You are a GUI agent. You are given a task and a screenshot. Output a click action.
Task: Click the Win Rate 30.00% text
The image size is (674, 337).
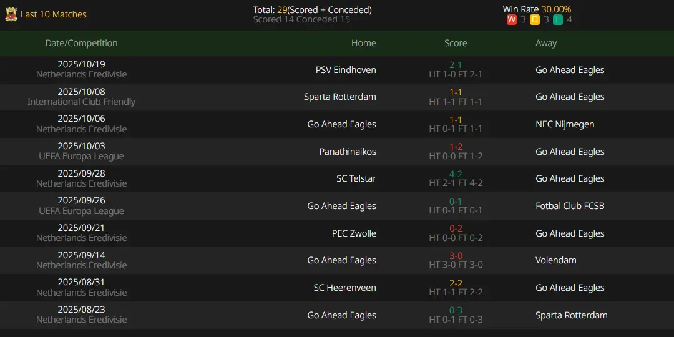[x=537, y=9]
